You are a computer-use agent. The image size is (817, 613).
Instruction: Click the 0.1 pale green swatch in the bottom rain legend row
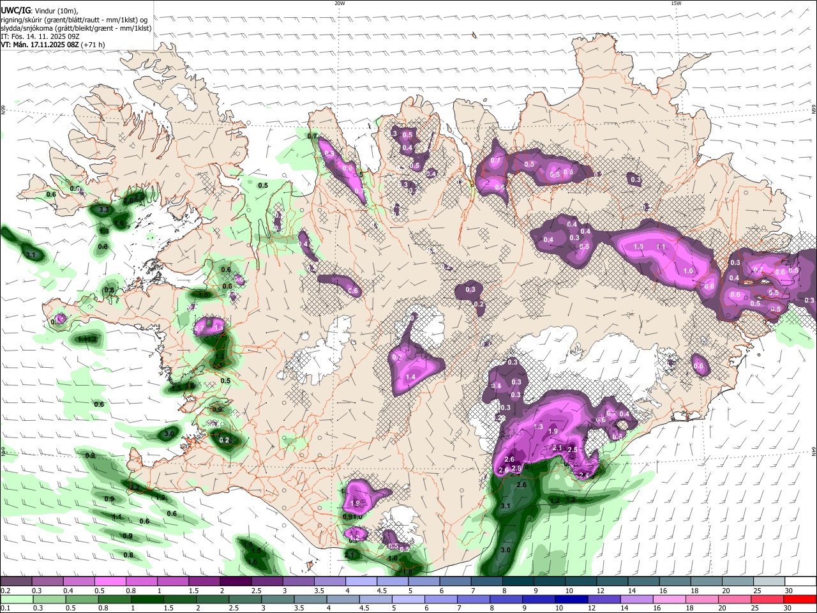click(16, 599)
